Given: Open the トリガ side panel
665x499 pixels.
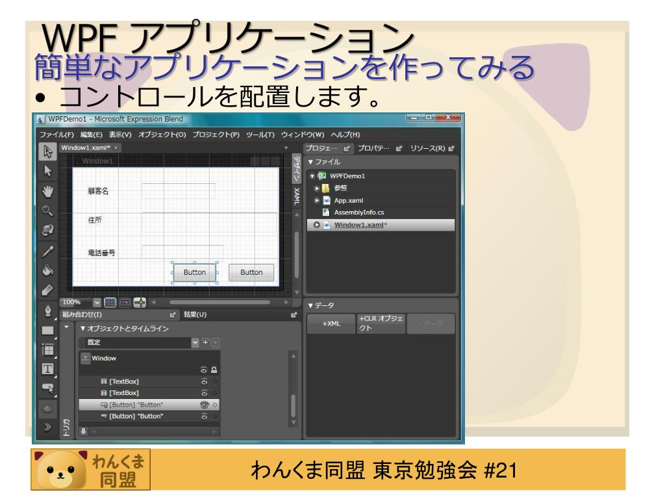Looking at the screenshot, I should [x=66, y=427].
